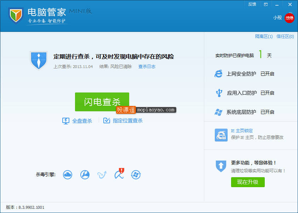Viewport: 298px width, 213px height.
Task: Click the umbrella engine with alert
Action: [119, 174]
